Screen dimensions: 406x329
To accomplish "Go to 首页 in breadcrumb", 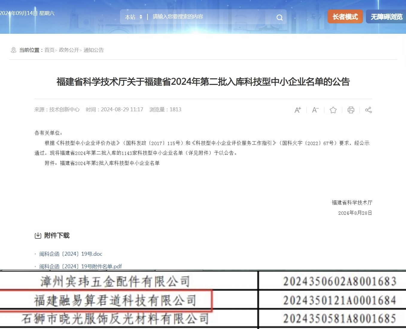I will click(49, 50).
